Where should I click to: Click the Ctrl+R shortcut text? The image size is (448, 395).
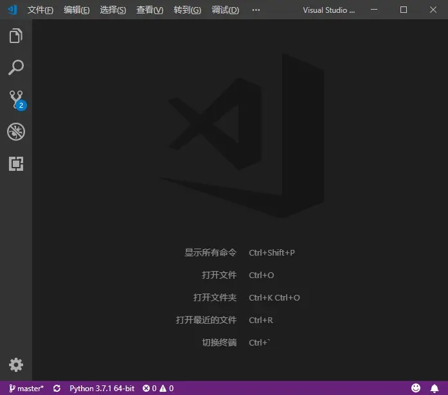coord(261,320)
